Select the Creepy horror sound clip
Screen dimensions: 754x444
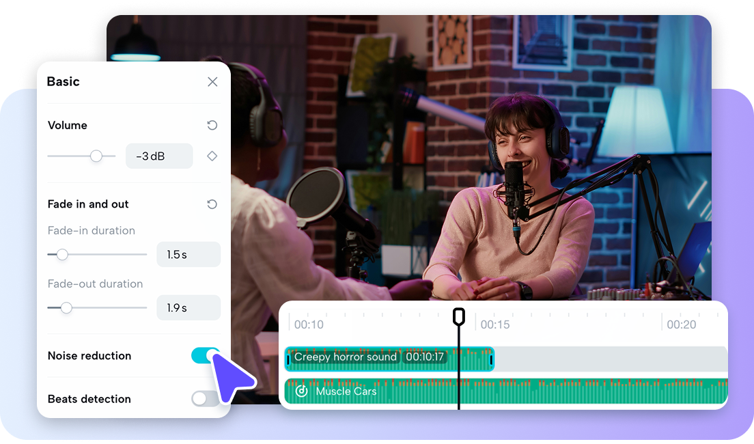389,359
